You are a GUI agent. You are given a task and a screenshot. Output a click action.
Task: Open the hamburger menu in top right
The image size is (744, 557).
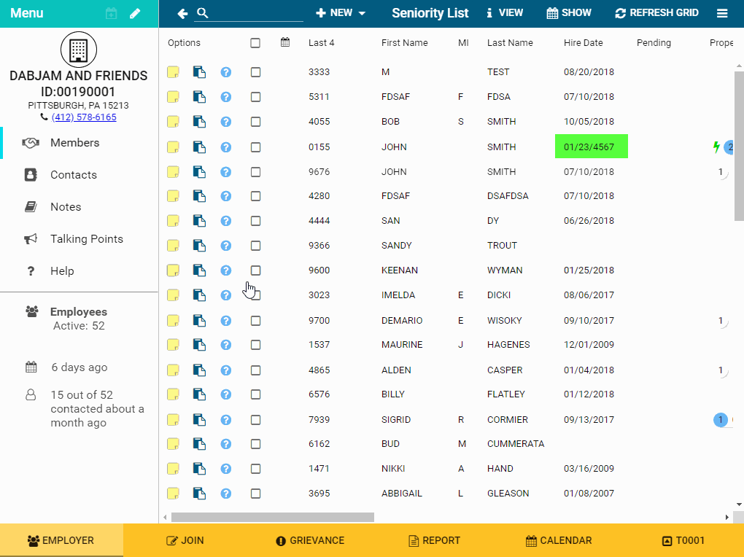click(722, 13)
